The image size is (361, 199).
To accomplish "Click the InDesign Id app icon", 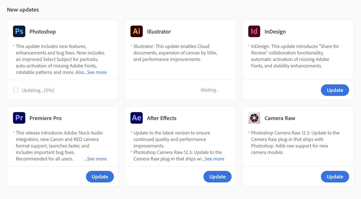I will point(254,32).
